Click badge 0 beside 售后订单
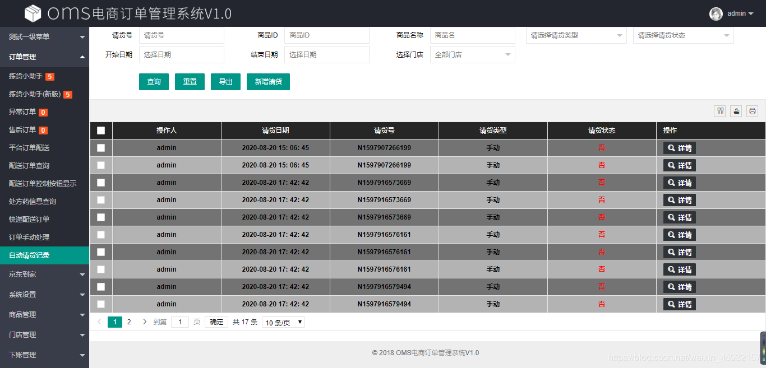The width and height of the screenshot is (766, 368). point(43,130)
